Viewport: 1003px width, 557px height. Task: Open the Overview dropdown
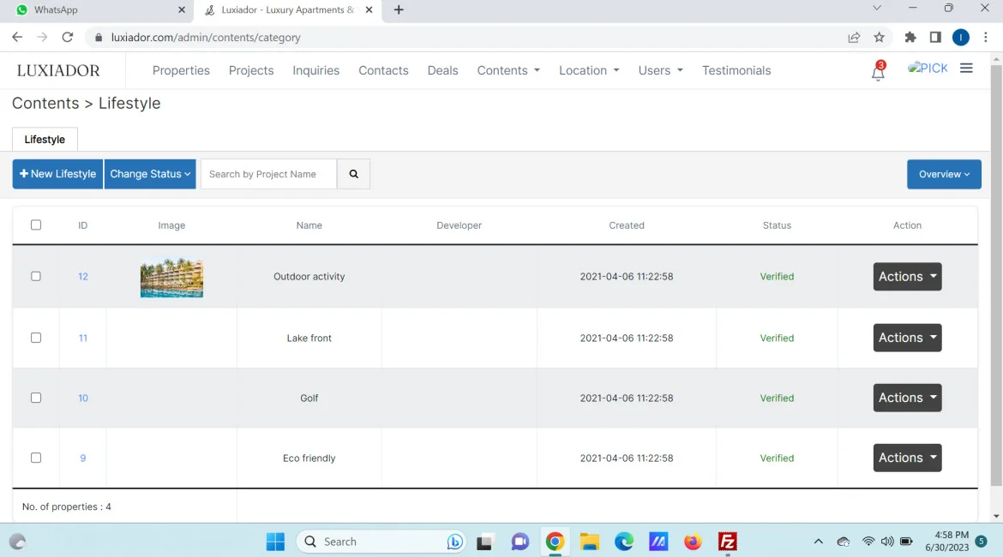(x=944, y=174)
